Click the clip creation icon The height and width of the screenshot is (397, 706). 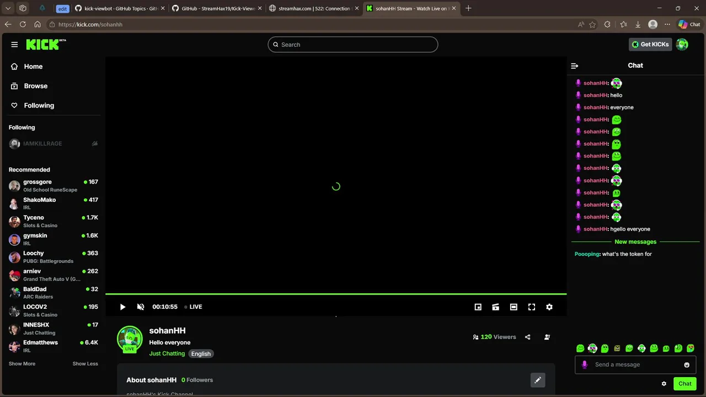[x=496, y=307]
